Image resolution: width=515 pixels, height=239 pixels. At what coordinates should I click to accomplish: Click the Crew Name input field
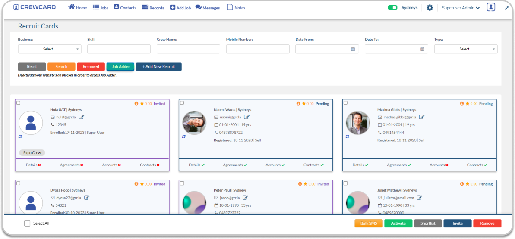click(x=188, y=49)
